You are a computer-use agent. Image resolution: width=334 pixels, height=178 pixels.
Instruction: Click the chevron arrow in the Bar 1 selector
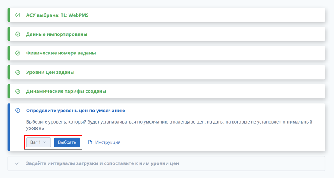44,142
